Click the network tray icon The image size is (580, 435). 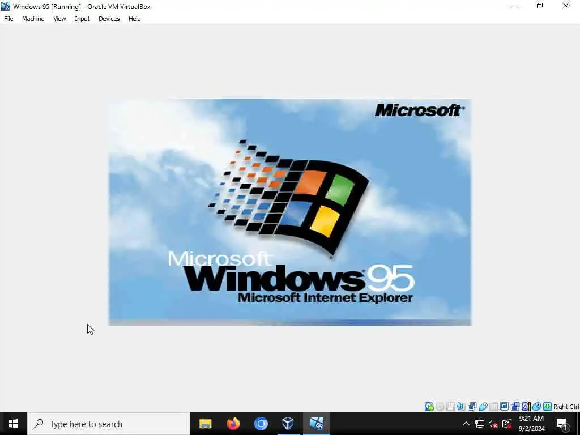coord(479,424)
